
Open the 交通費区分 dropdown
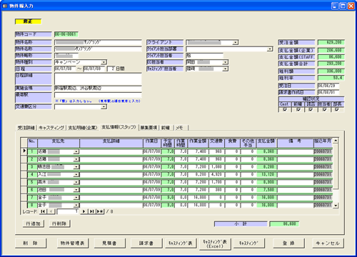(104, 107)
